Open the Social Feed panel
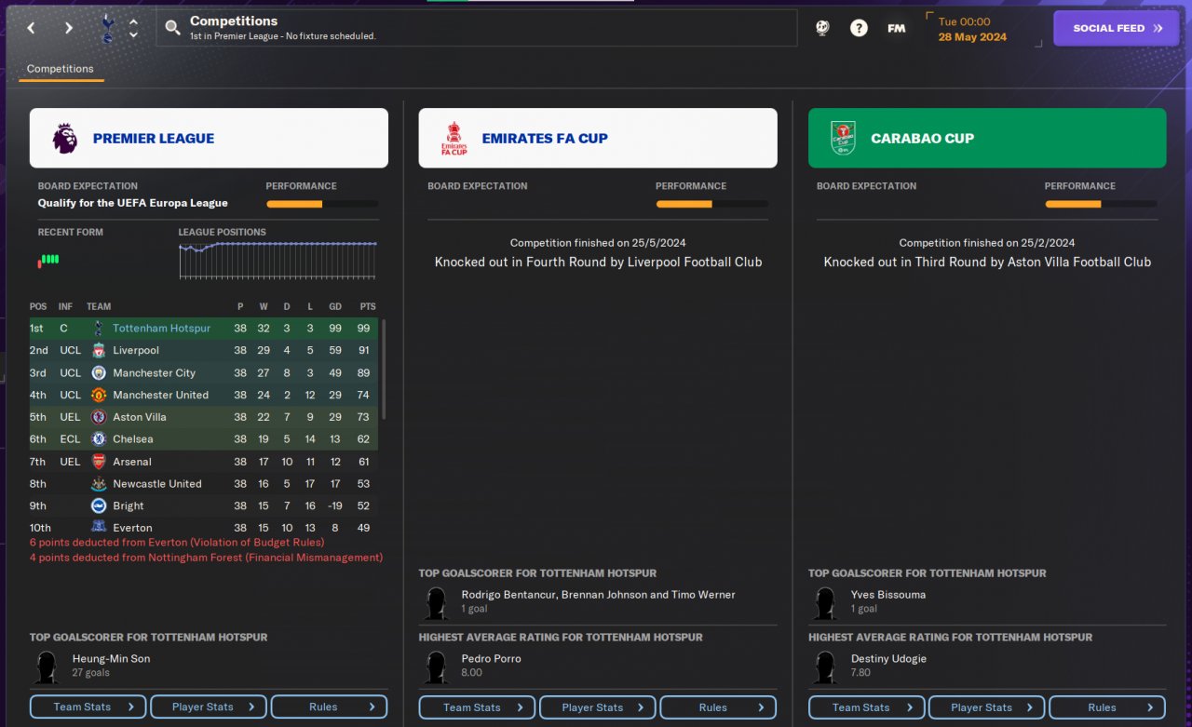 [1116, 28]
